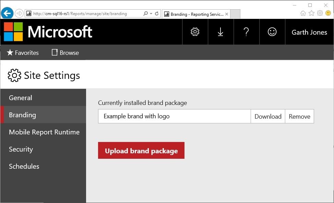The image size is (334, 203).
Task: Go back with browser back arrow
Action: (7, 13)
